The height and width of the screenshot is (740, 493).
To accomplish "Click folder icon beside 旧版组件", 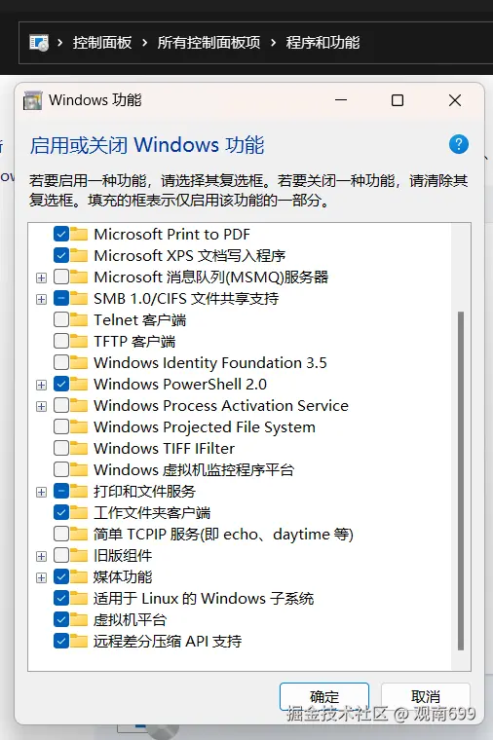I will click(x=79, y=555).
